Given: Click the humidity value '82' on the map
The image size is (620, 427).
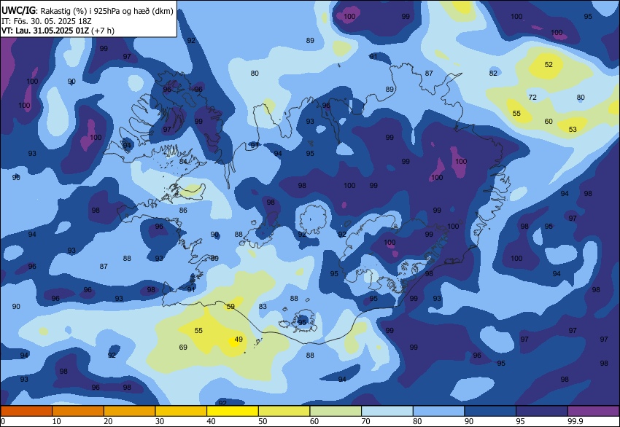Looking at the screenshot, I should click(x=492, y=73).
